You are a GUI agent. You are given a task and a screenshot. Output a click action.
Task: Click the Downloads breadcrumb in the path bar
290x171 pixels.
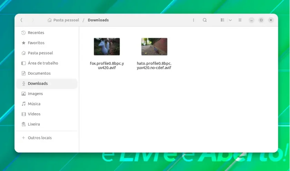coord(98,20)
